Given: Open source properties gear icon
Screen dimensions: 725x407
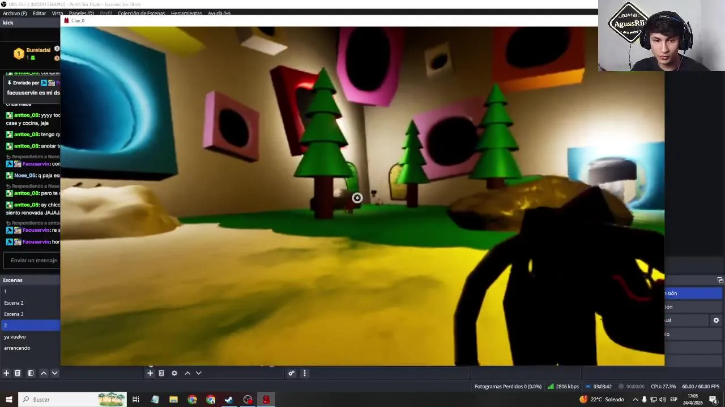Looking at the screenshot, I should tap(174, 373).
